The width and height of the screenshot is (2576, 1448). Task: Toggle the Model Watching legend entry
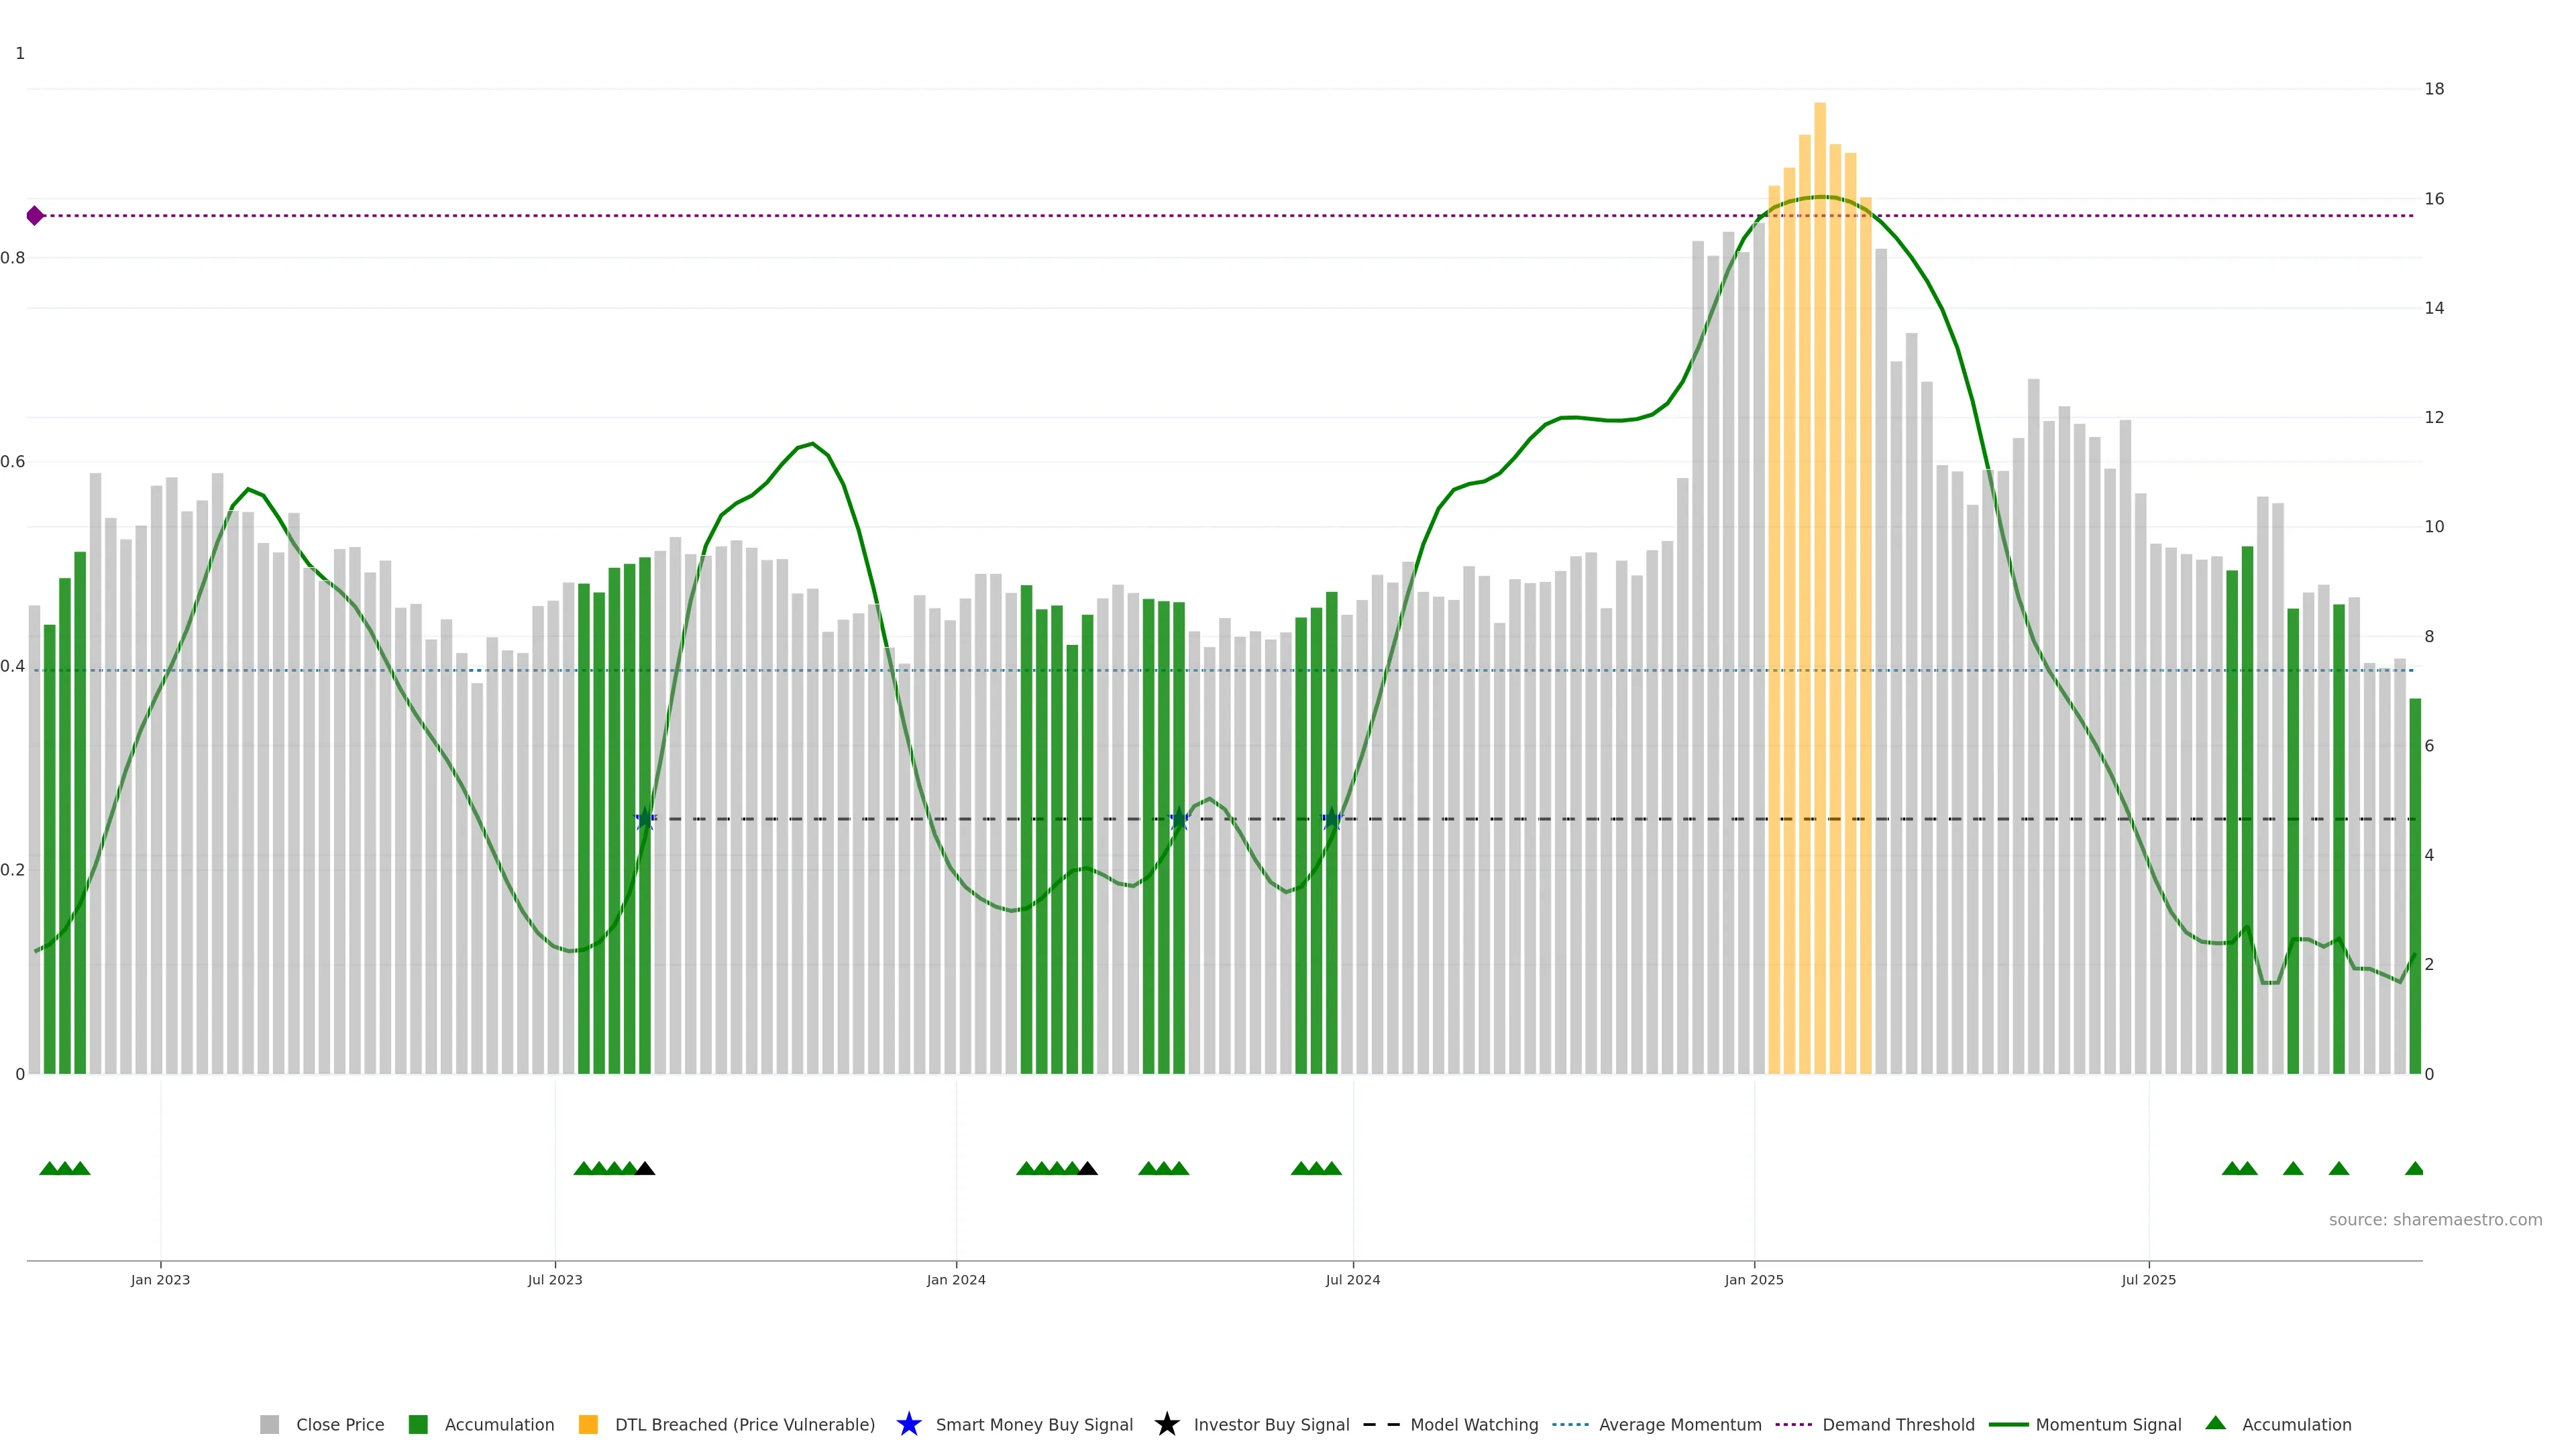1473,1424
